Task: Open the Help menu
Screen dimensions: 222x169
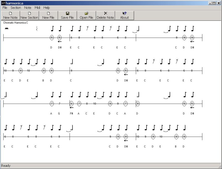Action: tap(46, 8)
